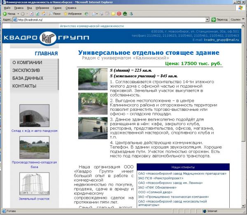Click ОАО «Новосибирский завод Медицинских препаратов» entry
247x215 pixels.
[x=182, y=173]
